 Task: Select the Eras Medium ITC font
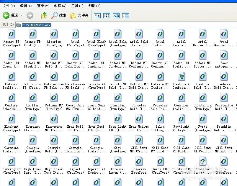click(139, 123)
